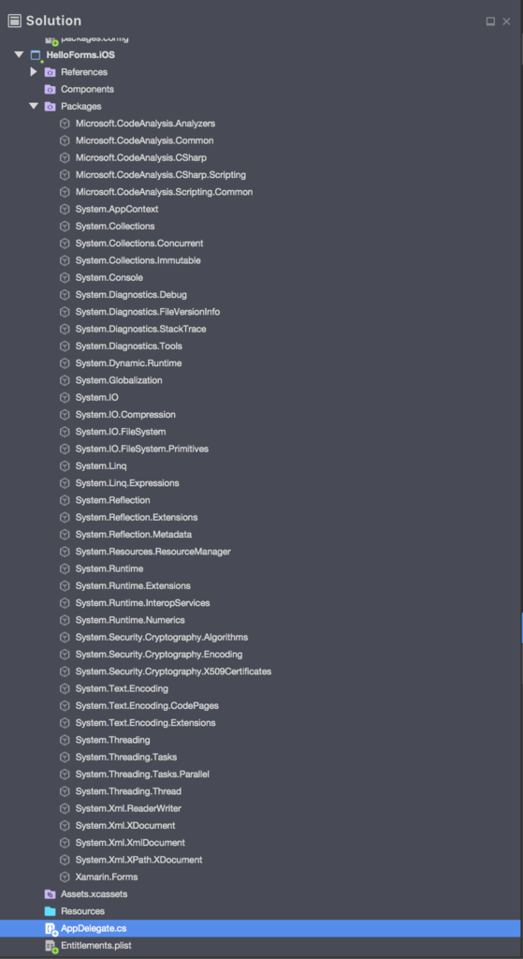The image size is (523, 959).
Task: Close the Solution panel
Action: (x=506, y=22)
